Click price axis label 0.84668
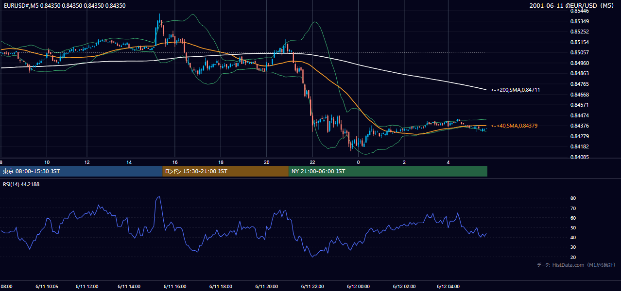 (x=580, y=95)
